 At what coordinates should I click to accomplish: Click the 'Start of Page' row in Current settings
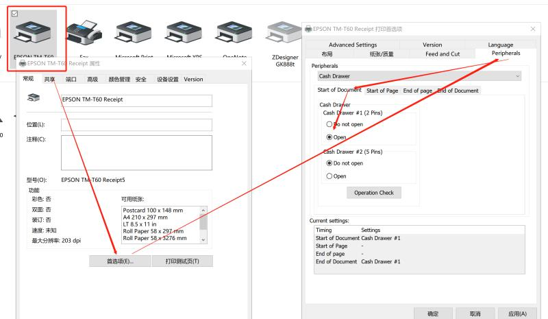coord(419,246)
